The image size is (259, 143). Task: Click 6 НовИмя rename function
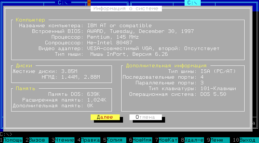142,140
